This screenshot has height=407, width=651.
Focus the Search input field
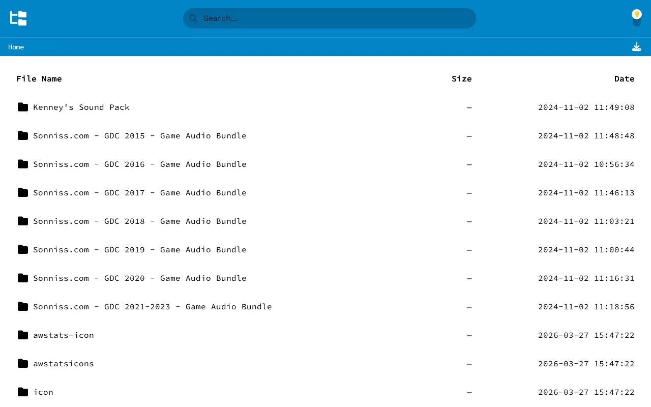[330, 18]
